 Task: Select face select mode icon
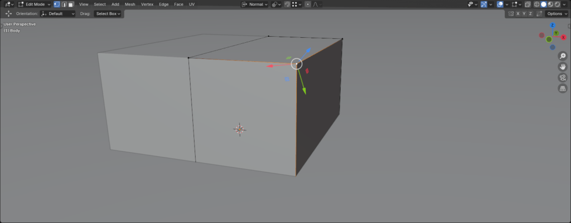click(71, 4)
